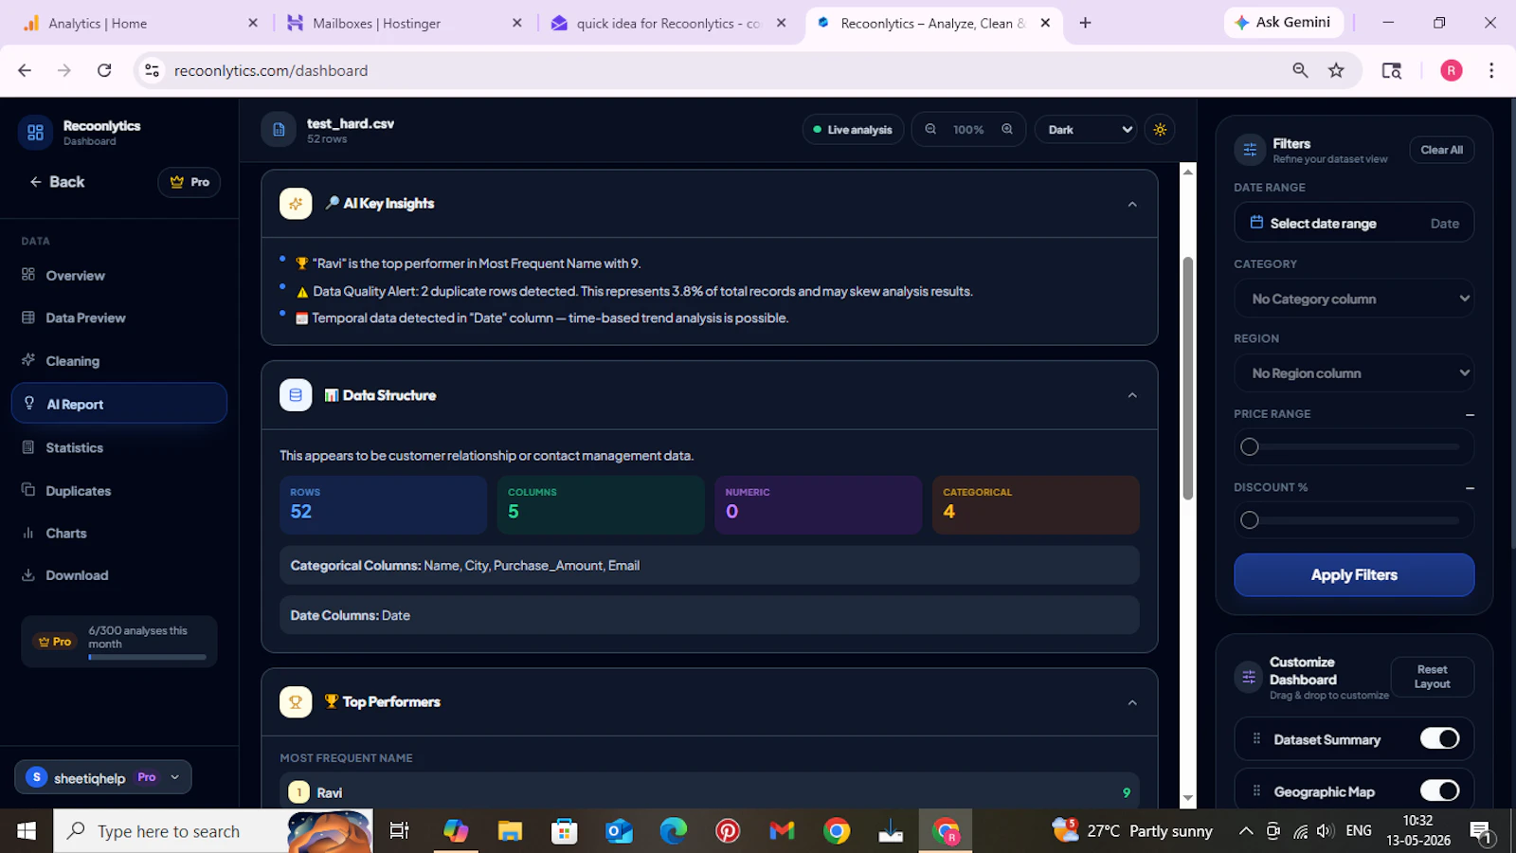This screenshot has width=1516, height=853.
Task: Click the Back button
Action: click(57, 182)
